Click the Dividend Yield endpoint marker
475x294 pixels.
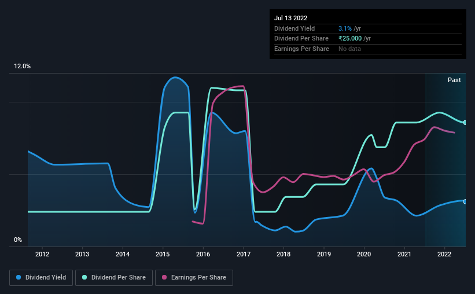[465, 201]
